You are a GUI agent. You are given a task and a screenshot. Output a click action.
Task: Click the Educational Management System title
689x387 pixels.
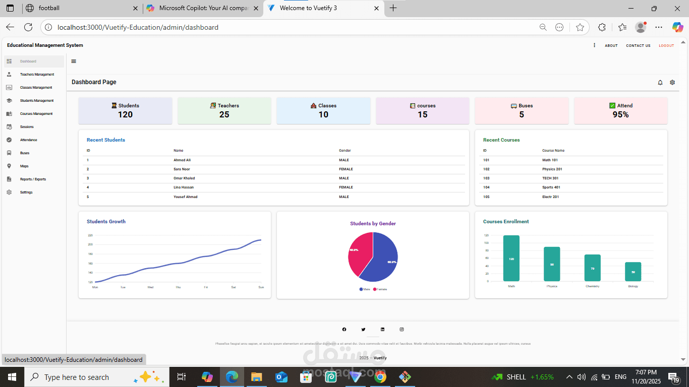(45, 45)
